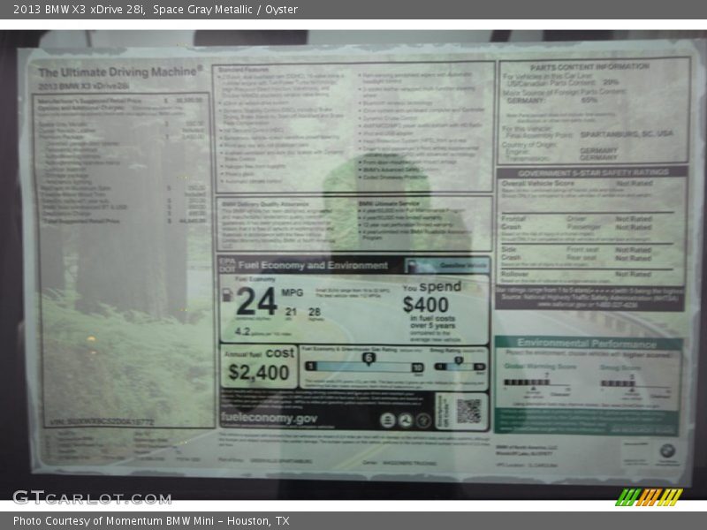The height and width of the screenshot is (530, 707).
Task: Click the gas pump icon beside 24 MPG
Action: [x=227, y=294]
